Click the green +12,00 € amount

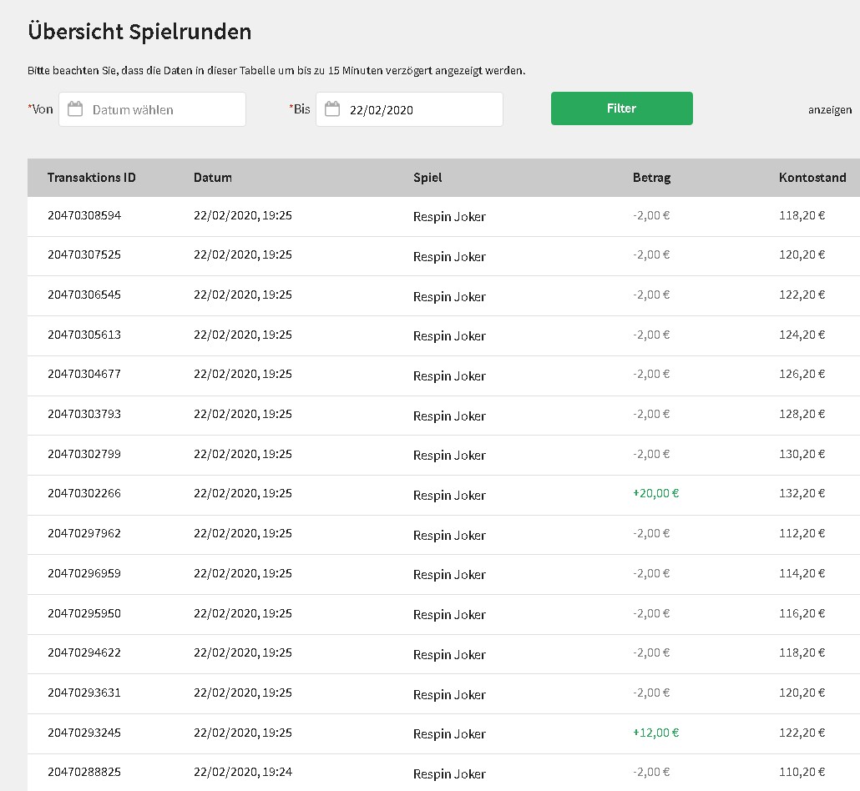pyautogui.click(x=656, y=733)
